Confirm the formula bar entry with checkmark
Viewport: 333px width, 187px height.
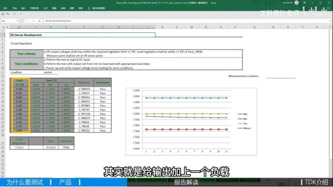33,21
